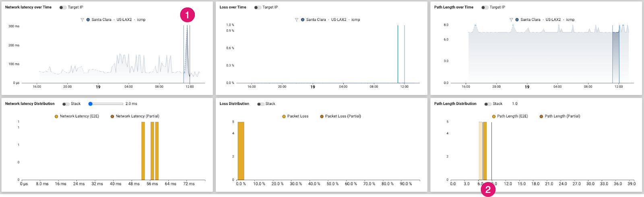Viewport: 644px width, 197px height.
Task: Enable Stack in Network latency Distribution
Action: point(66,104)
